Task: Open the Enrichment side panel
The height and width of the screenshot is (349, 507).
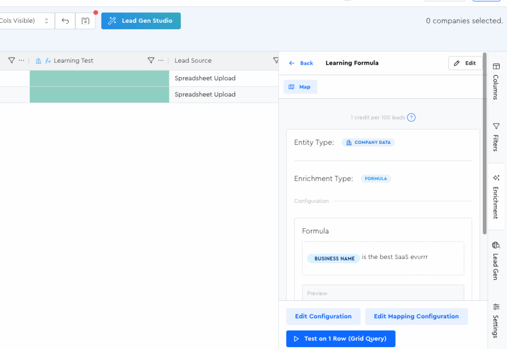Action: [496, 197]
